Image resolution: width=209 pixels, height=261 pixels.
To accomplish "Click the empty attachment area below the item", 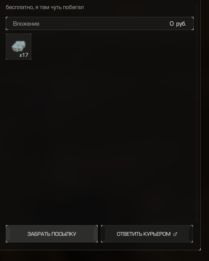I will click(x=100, y=140).
